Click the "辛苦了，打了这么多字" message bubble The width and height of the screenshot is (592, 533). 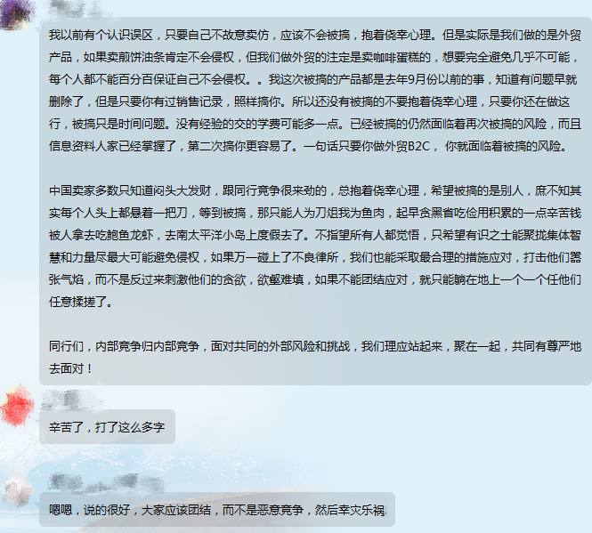pos(107,426)
